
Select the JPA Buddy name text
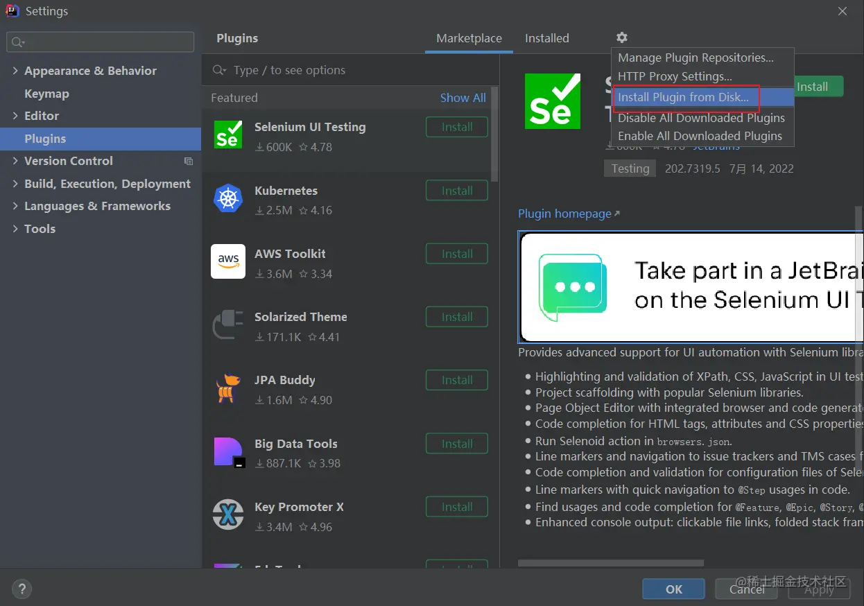tap(285, 380)
